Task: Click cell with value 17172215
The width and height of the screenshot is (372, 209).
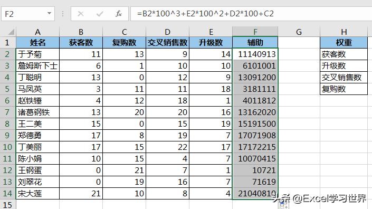Action: [255, 147]
